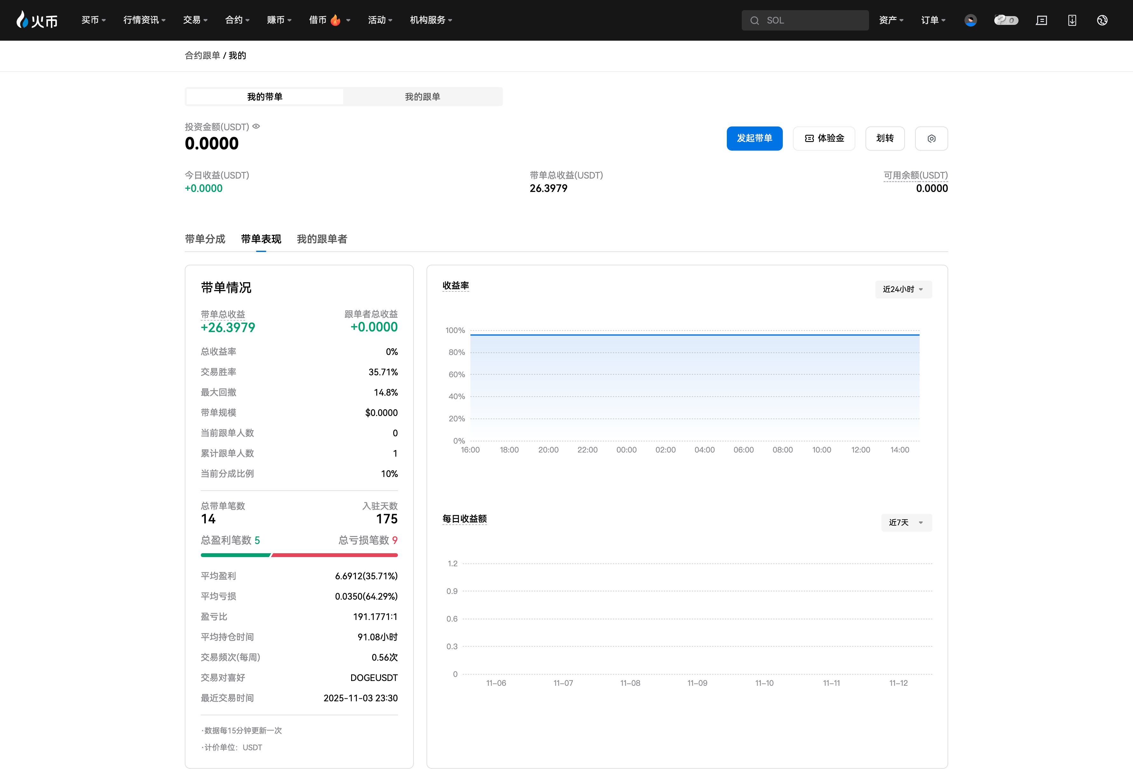This screenshot has height=769, width=1133.
Task: Switch to 我的跟单 toggle
Action: (x=422, y=96)
